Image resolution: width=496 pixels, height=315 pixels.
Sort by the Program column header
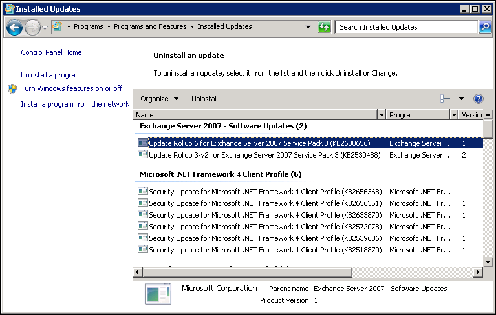click(x=418, y=115)
